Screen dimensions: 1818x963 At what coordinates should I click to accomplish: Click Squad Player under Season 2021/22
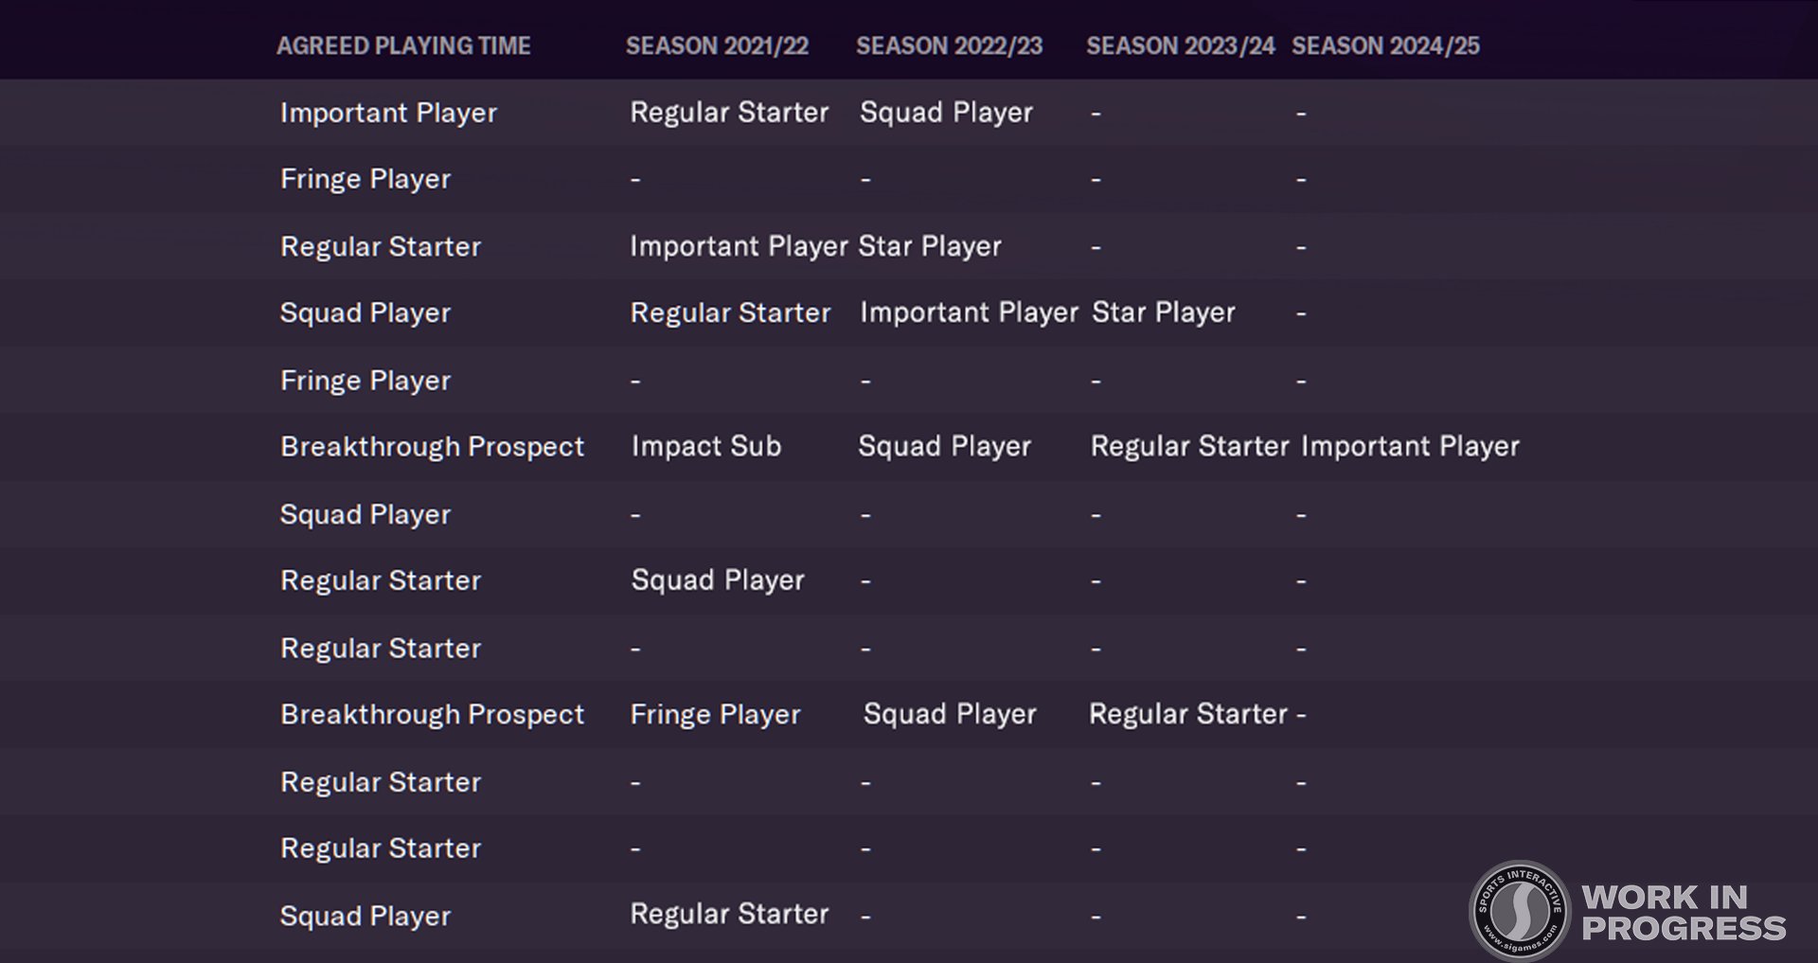coord(718,580)
